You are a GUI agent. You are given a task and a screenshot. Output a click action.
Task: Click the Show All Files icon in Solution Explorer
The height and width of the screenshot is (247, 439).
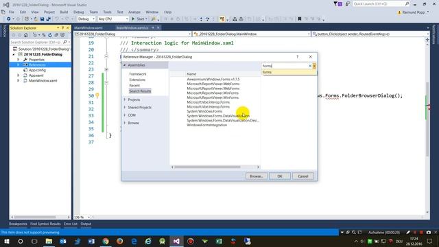(62, 35)
